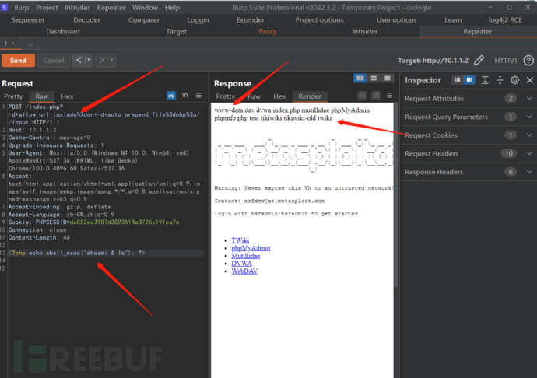
Task: Switch to the Target tab
Action: click(177, 31)
